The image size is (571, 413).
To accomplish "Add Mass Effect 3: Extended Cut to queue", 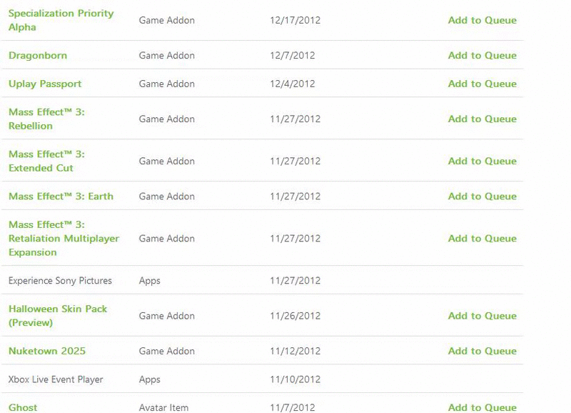I will tap(482, 161).
